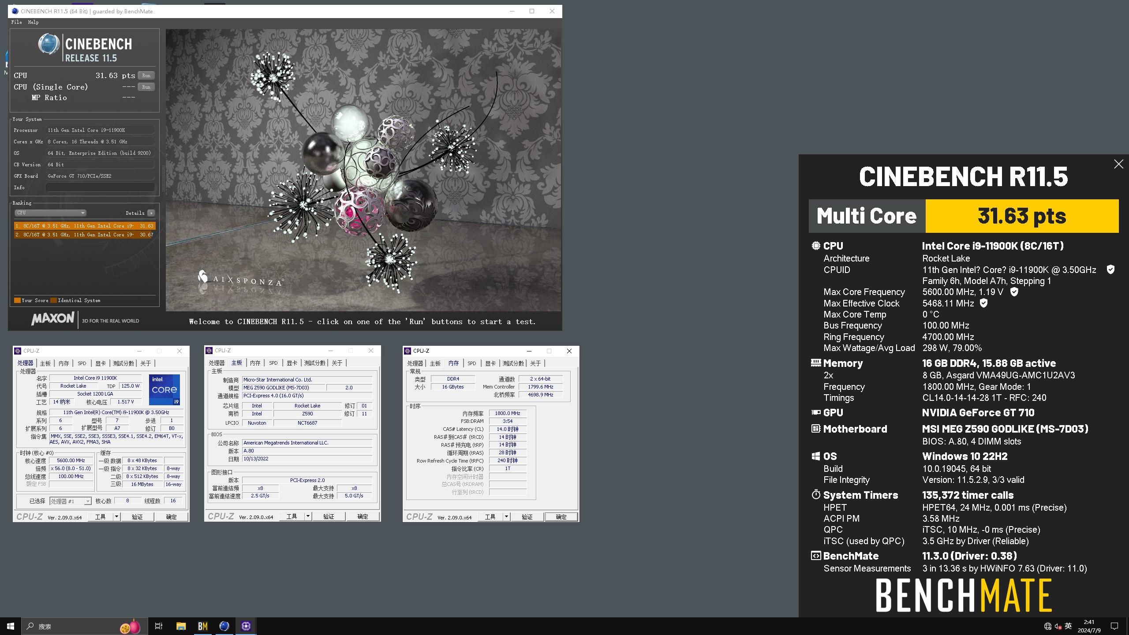Open Task View from taskbar
The height and width of the screenshot is (635, 1129).
[x=159, y=626]
